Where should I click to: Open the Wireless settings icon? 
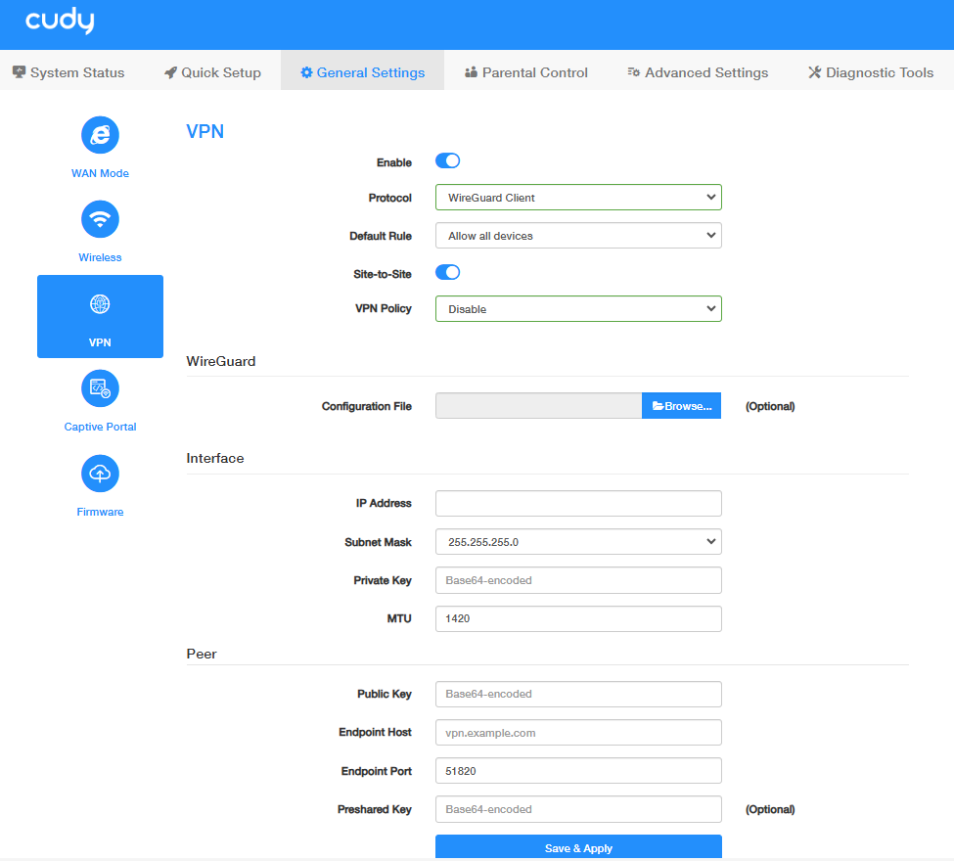[x=100, y=219]
